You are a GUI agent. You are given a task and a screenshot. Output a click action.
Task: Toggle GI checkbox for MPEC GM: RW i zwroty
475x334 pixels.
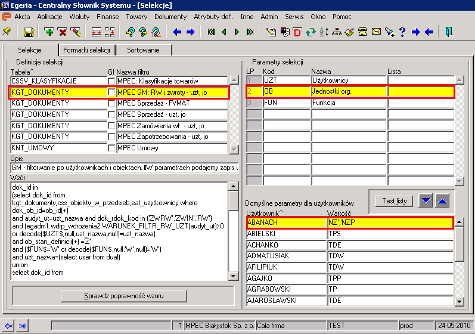pos(111,92)
